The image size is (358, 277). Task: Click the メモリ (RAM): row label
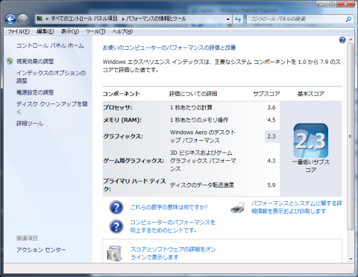[122, 120]
